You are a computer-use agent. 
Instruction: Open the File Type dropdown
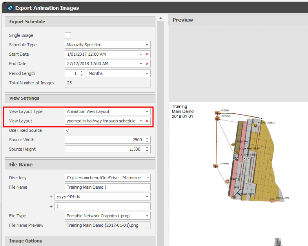click(147, 216)
